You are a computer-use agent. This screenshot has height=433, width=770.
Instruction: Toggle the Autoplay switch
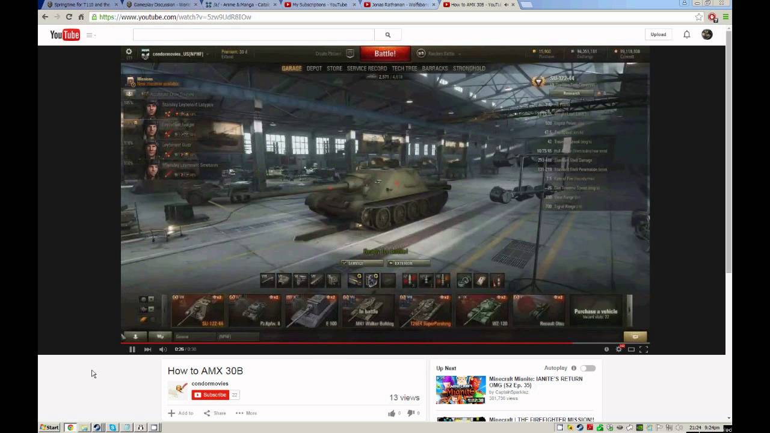click(x=588, y=368)
